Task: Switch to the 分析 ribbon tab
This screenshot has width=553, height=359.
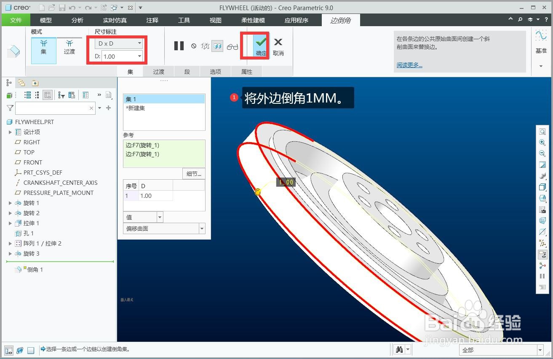Action: pos(77,20)
